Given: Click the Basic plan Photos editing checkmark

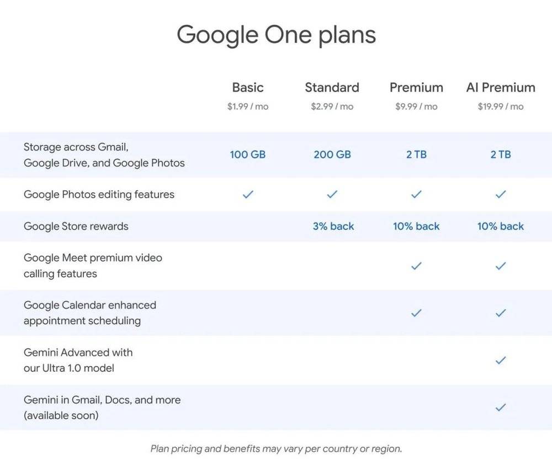Looking at the screenshot, I should 248,194.
